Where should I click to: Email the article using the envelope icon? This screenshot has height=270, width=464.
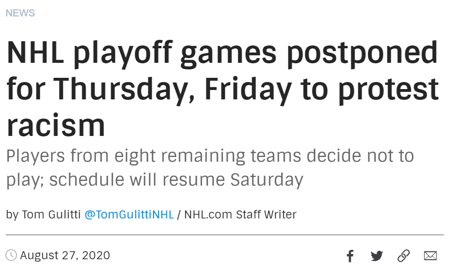(430, 256)
